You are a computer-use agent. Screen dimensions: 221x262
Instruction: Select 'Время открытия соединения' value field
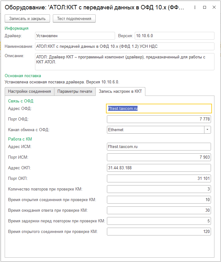[x=159, y=200]
